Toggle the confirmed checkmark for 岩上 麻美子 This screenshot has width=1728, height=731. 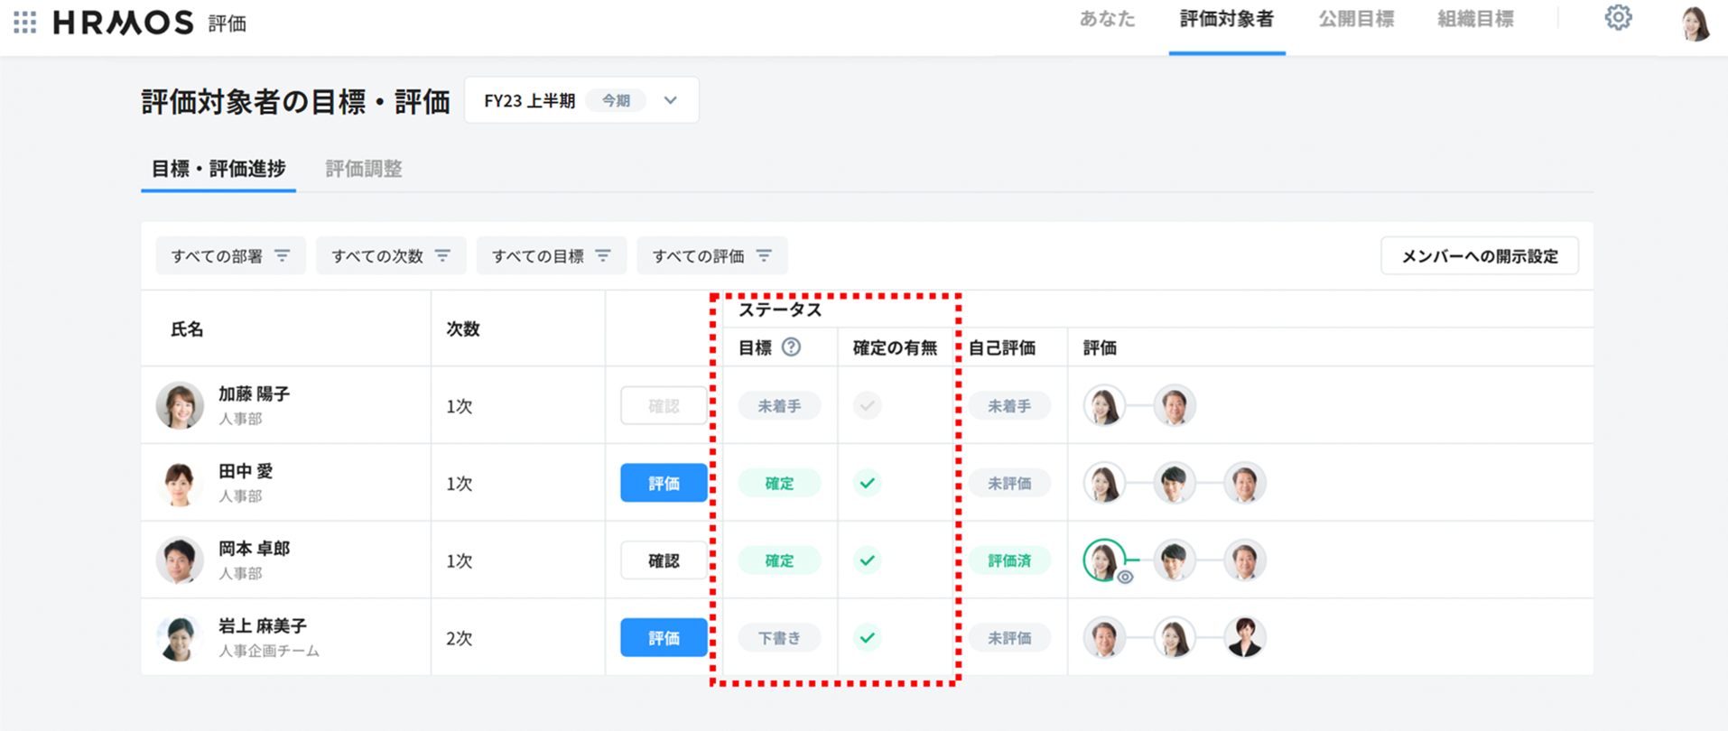coord(867,638)
